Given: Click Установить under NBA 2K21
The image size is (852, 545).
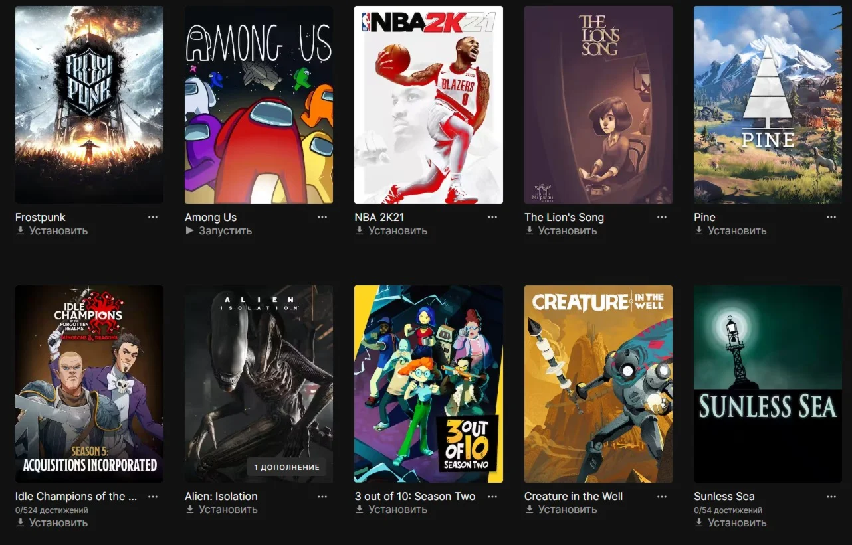Looking at the screenshot, I should pos(397,231).
